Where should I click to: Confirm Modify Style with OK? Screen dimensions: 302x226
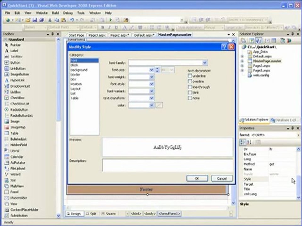197,178
